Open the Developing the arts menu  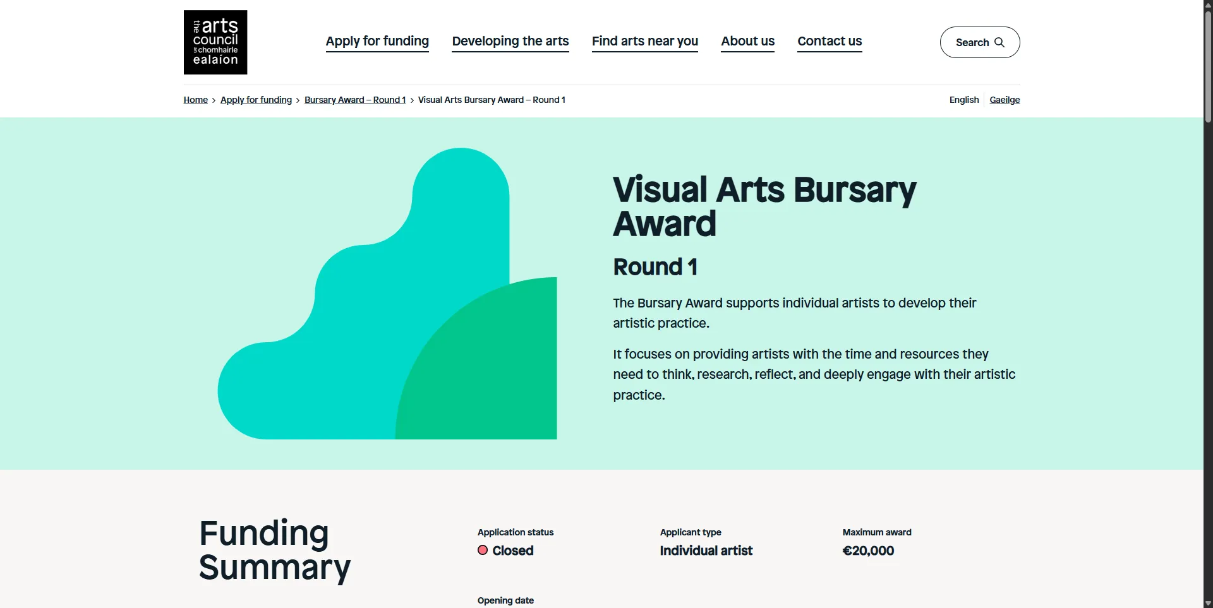click(x=510, y=42)
